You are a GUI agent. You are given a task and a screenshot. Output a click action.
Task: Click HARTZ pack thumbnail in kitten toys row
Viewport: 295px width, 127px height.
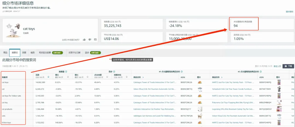click(279, 123)
